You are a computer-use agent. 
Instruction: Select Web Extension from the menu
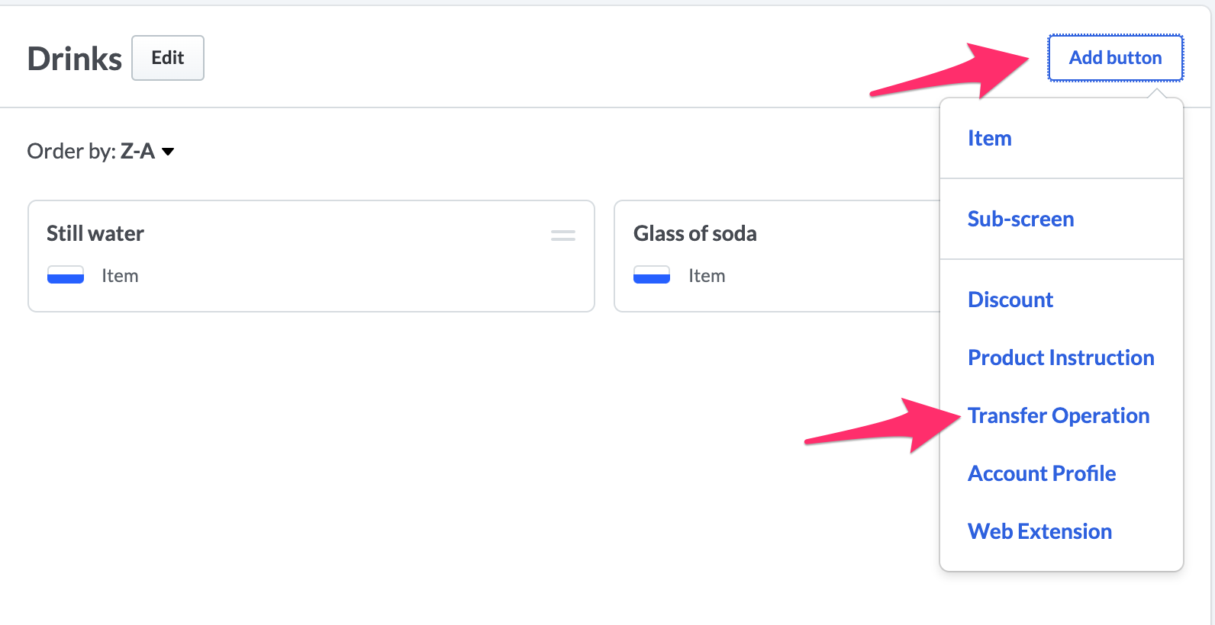click(1039, 532)
